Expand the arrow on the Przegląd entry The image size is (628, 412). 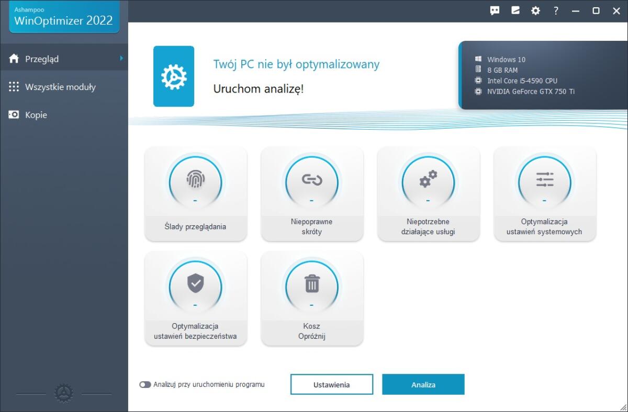coord(121,59)
